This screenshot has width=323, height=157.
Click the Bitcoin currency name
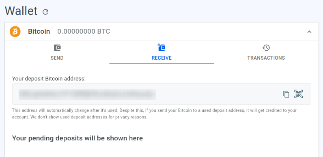click(x=39, y=32)
